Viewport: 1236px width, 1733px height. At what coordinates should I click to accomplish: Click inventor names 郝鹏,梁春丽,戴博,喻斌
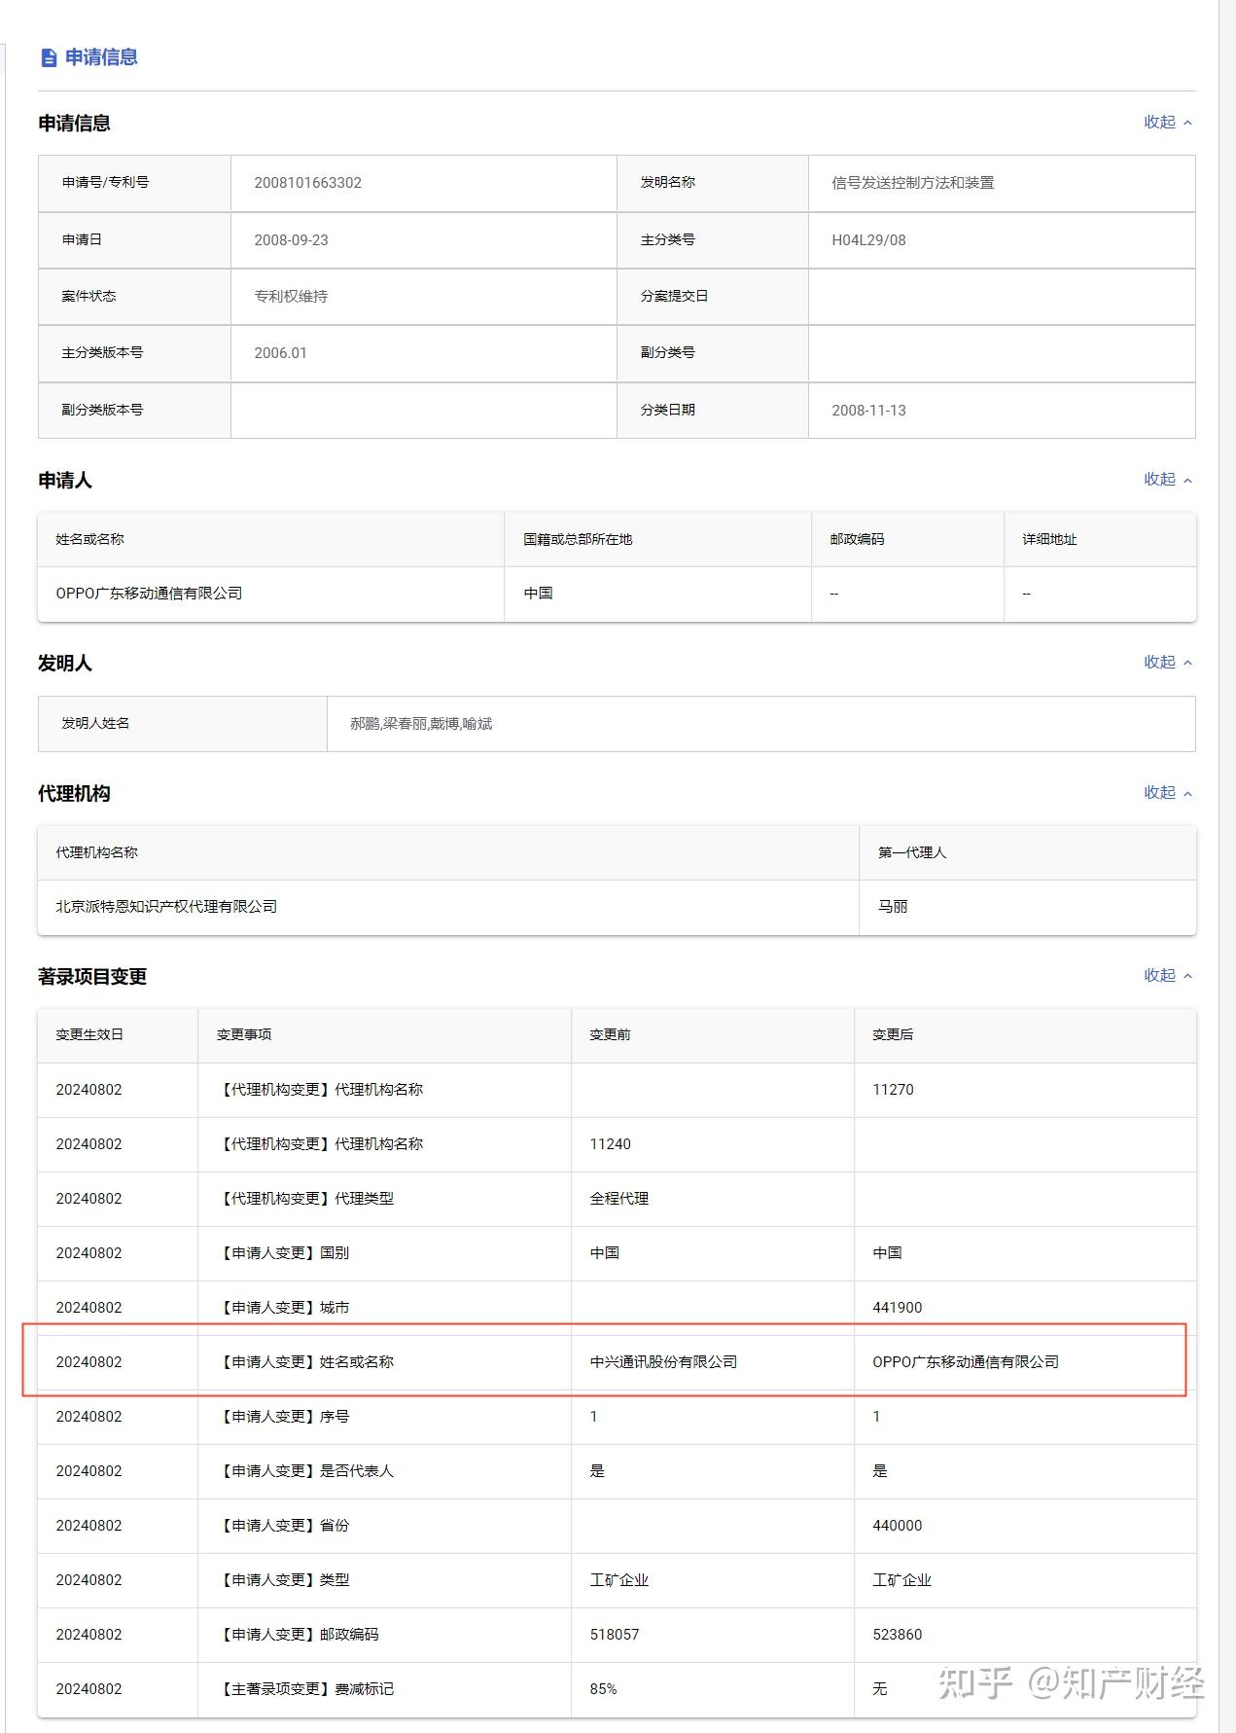click(x=421, y=724)
